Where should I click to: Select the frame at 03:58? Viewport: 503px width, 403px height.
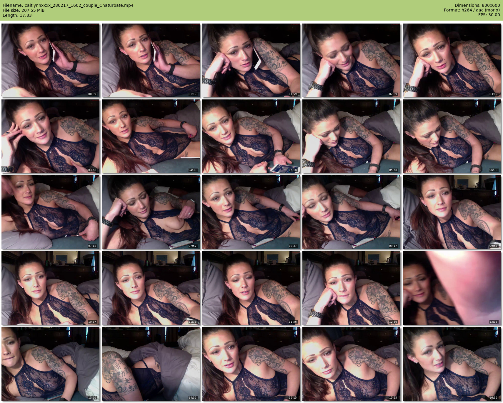(51, 136)
